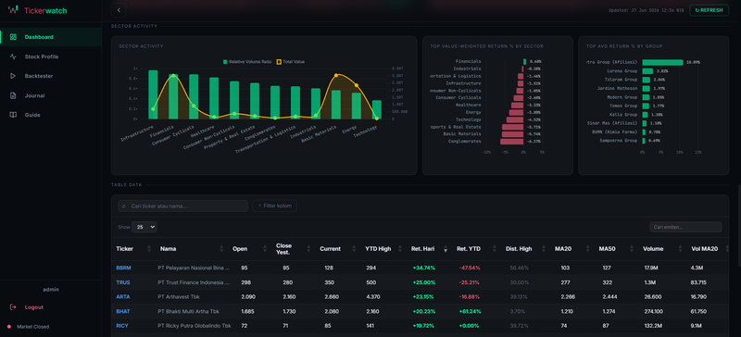This screenshot has width=741, height=337.
Task: Click the Jardine Matheson return bar
Action: 646,88
